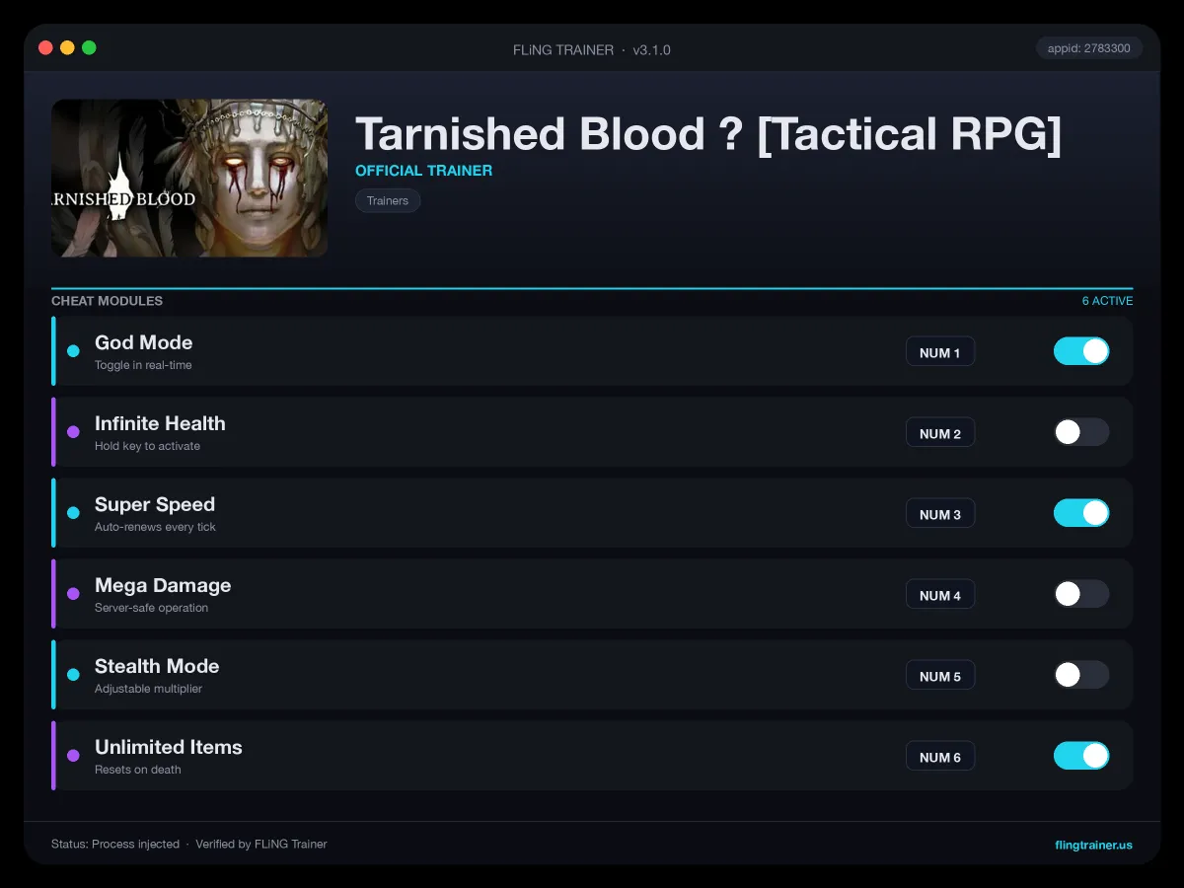Enable the Infinite Health toggle
1184x888 pixels.
1081,432
